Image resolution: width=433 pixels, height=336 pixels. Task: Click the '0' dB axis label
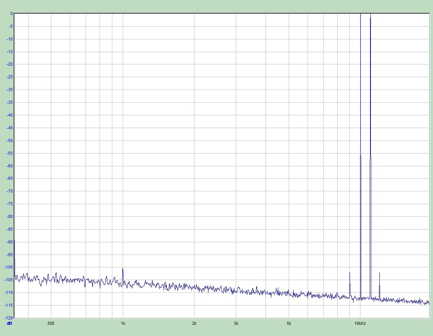tap(12, 14)
